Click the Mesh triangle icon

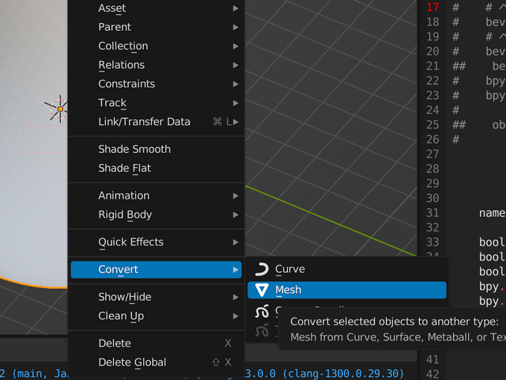point(262,290)
